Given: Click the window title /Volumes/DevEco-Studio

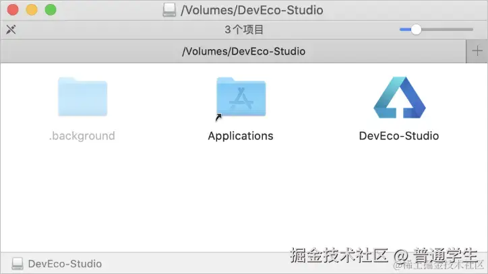Looking at the screenshot, I should coord(252,10).
